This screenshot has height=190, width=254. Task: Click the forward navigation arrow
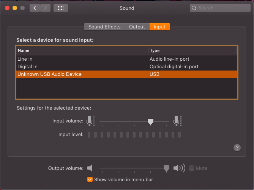point(45,8)
